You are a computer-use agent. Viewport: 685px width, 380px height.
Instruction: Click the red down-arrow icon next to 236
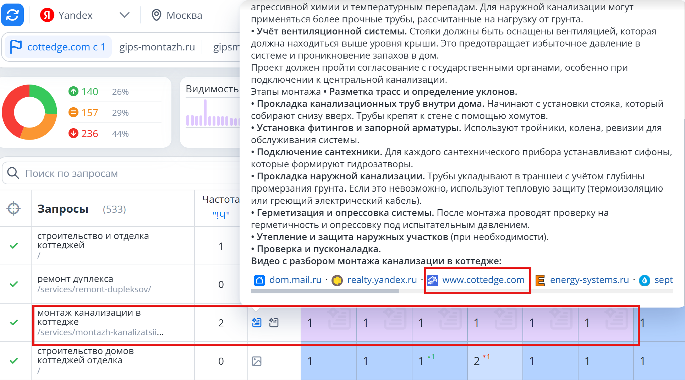[x=73, y=133]
